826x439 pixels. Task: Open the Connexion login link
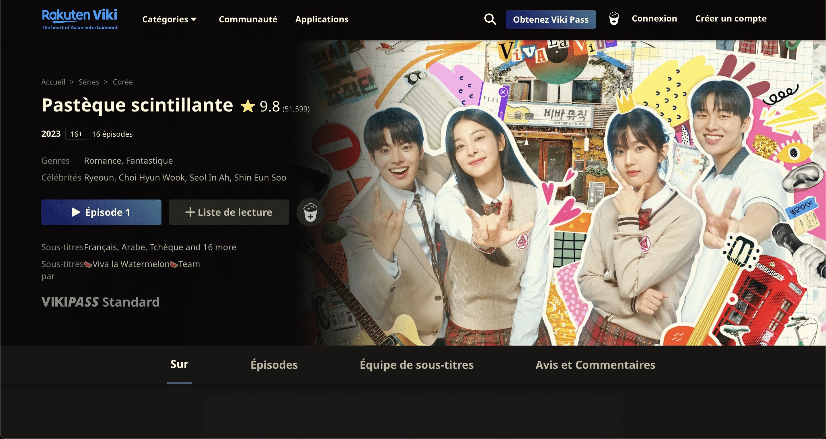(654, 19)
